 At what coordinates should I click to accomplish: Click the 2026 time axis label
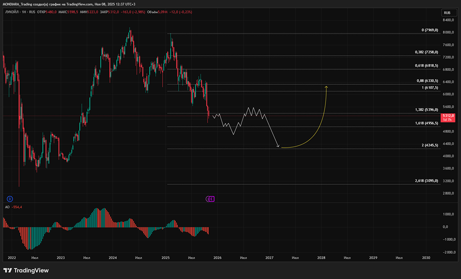coord(217,258)
